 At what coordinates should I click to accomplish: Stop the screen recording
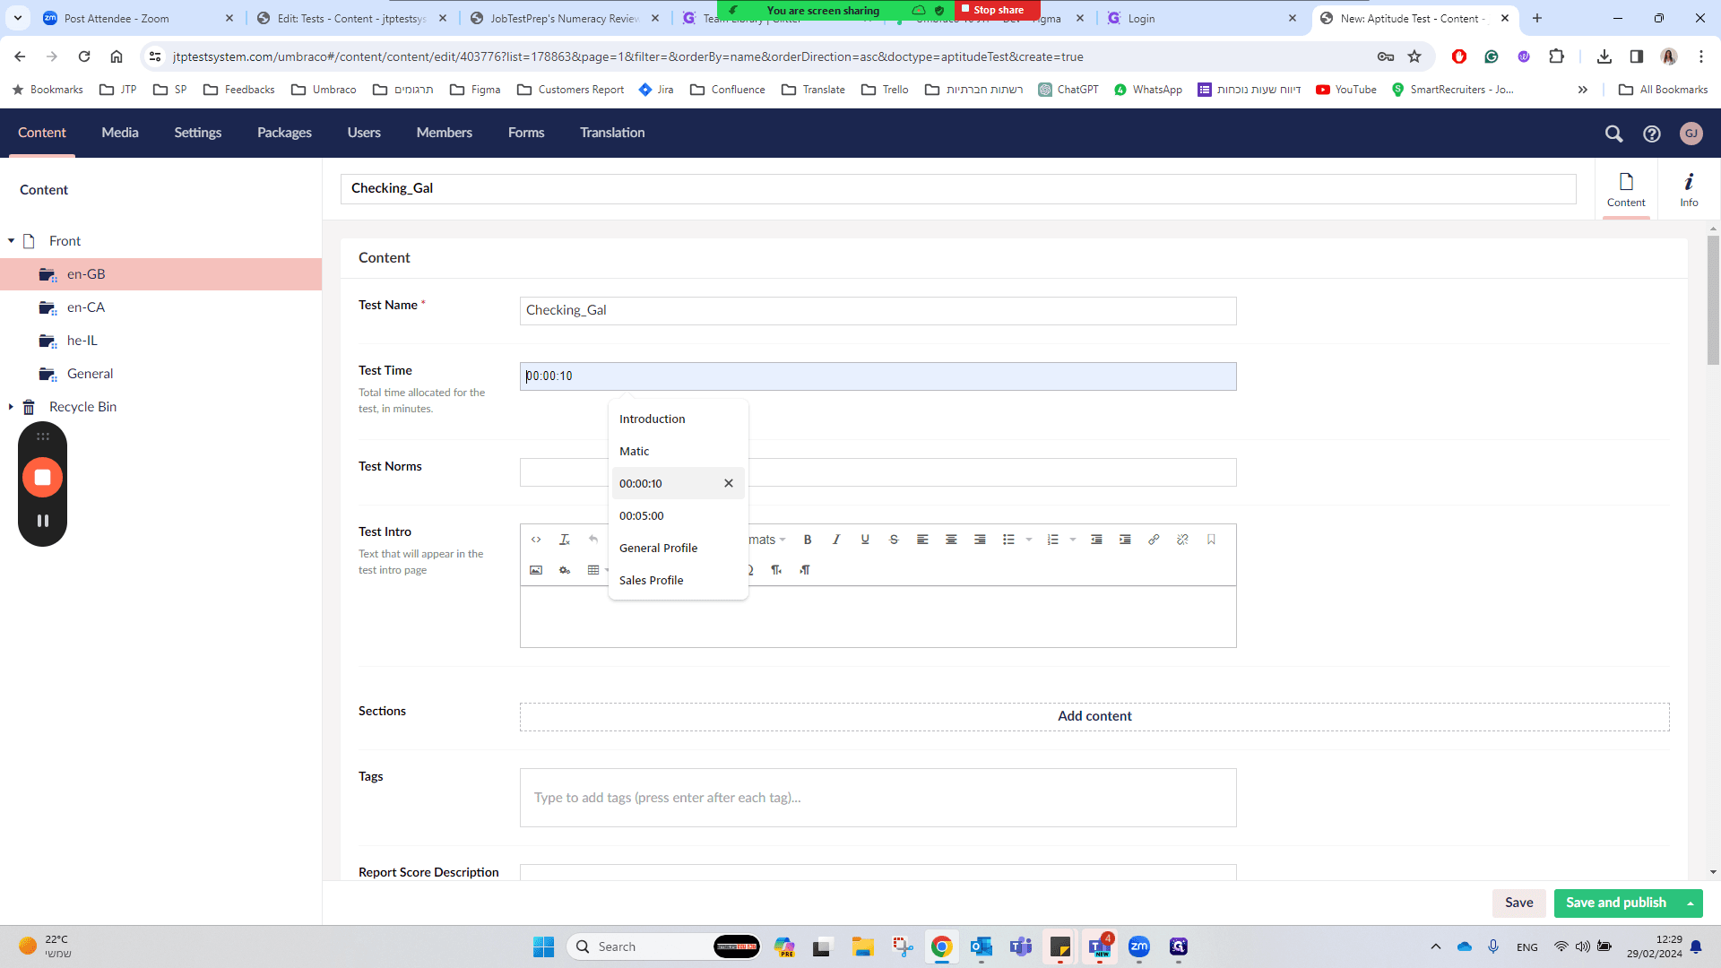click(42, 477)
